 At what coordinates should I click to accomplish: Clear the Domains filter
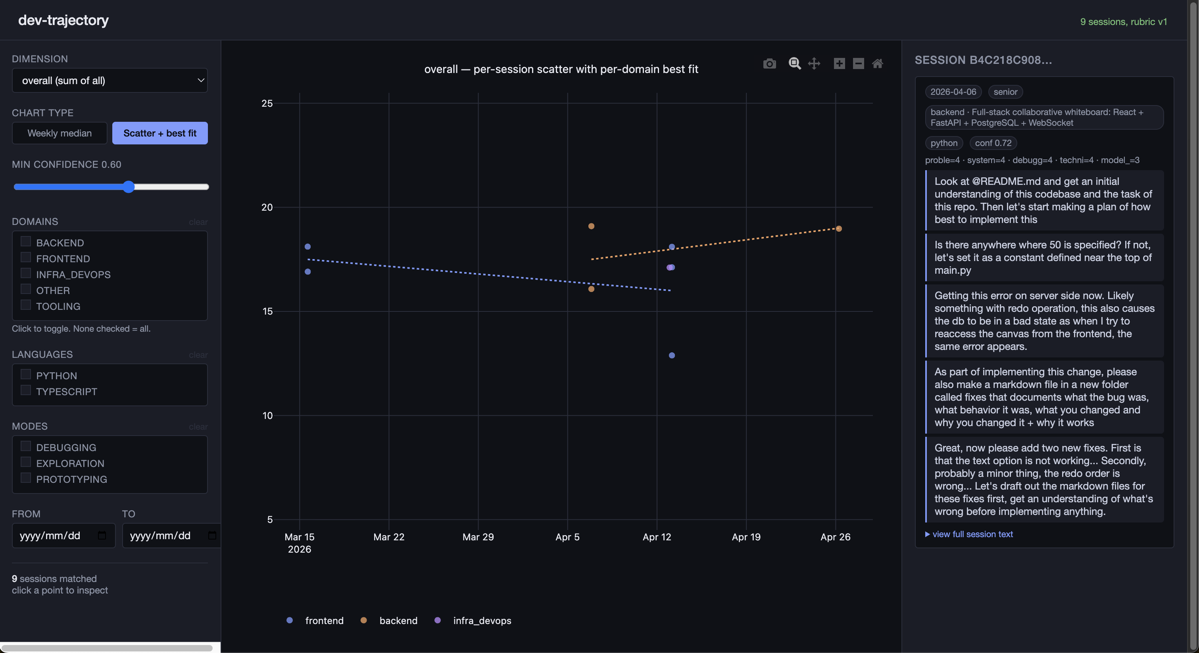[198, 222]
